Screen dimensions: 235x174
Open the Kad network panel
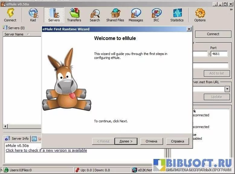[x=33, y=15]
